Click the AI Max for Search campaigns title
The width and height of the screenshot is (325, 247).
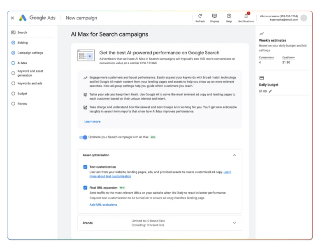coord(109,34)
